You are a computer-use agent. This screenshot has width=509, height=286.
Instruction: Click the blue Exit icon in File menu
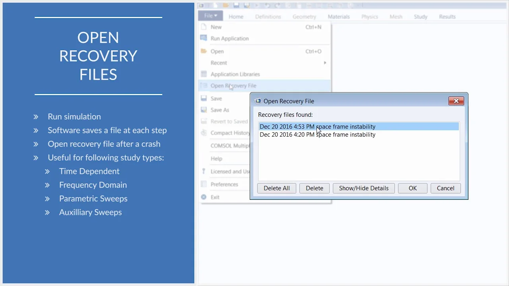click(x=204, y=197)
